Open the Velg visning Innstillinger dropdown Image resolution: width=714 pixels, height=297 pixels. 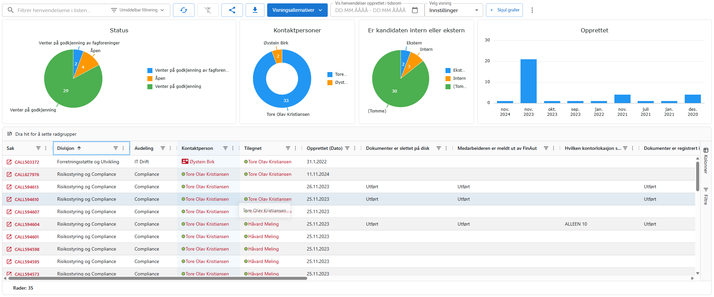coord(453,10)
